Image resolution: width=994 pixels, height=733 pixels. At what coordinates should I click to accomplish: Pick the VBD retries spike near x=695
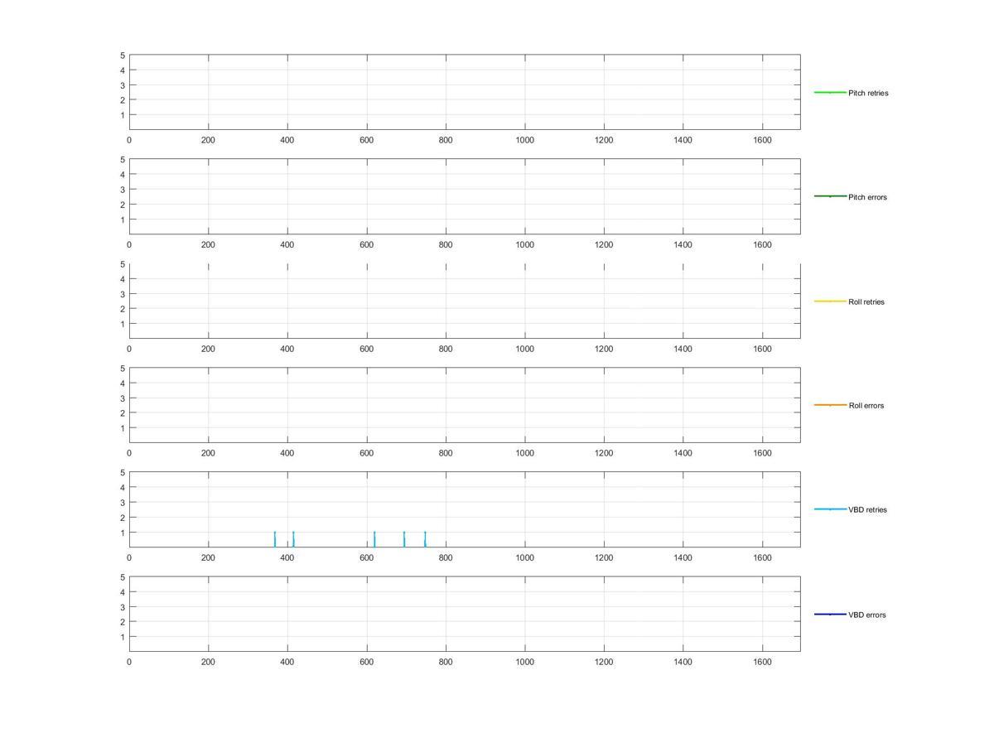[x=404, y=539]
